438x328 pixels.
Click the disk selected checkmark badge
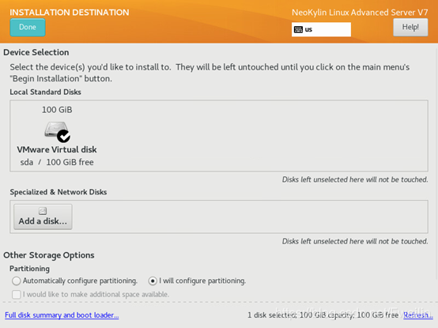click(64, 136)
